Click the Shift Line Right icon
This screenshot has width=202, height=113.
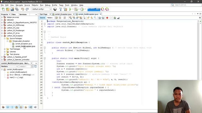103,18
